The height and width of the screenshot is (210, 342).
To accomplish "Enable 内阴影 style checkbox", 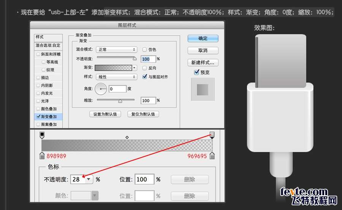I will pyautogui.click(x=38, y=86).
